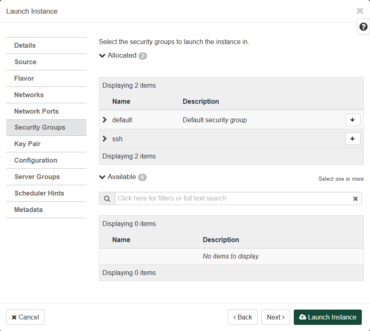
Task: Remove ssh group using down arrow
Action: click(353, 139)
